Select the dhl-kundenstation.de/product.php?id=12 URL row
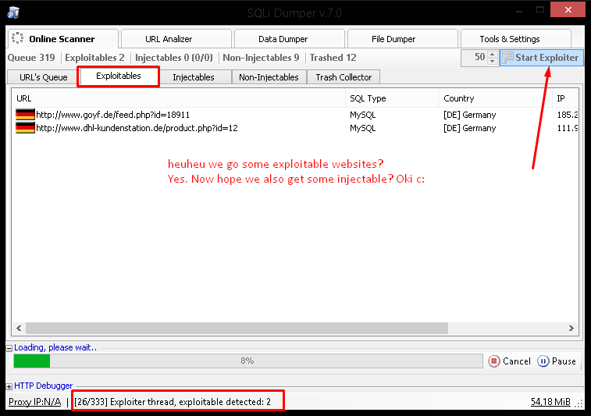This screenshot has width=591, height=416. (x=137, y=128)
